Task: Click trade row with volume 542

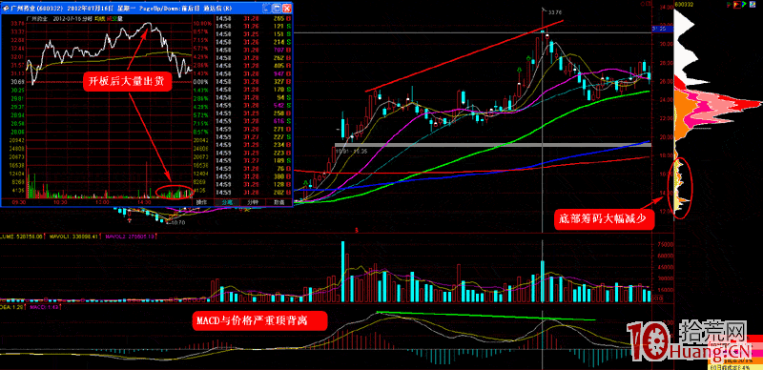Action: click(x=254, y=105)
